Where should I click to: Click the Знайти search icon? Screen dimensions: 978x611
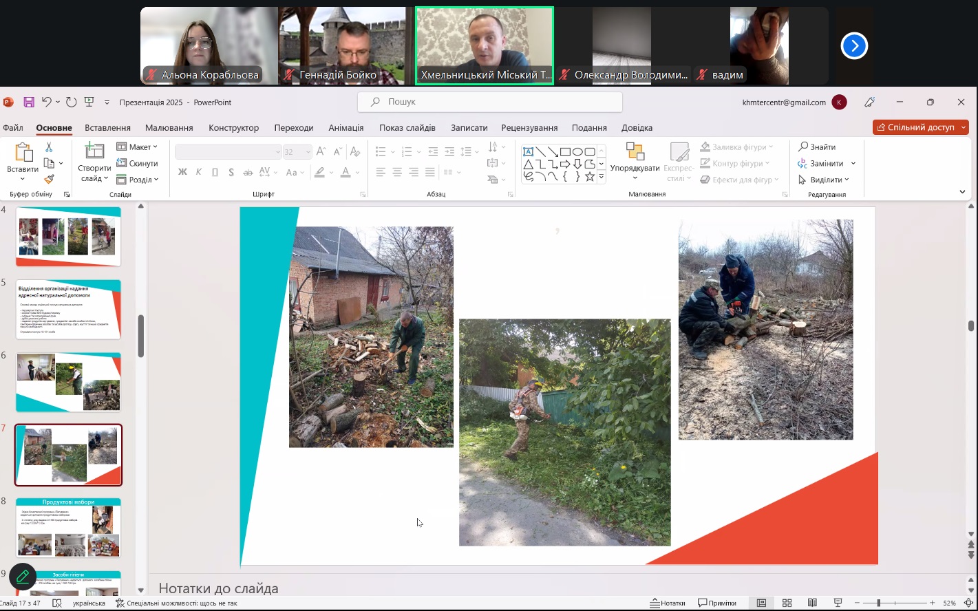816,147
